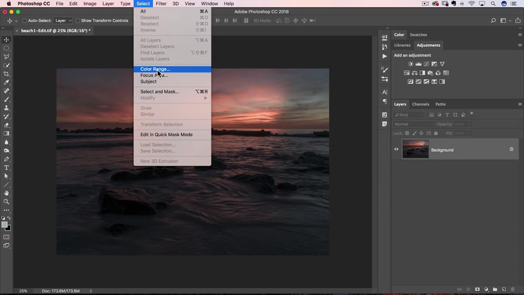Screen dimensions: 524x295
Task: Select the Brush tool
Action: coord(7,99)
